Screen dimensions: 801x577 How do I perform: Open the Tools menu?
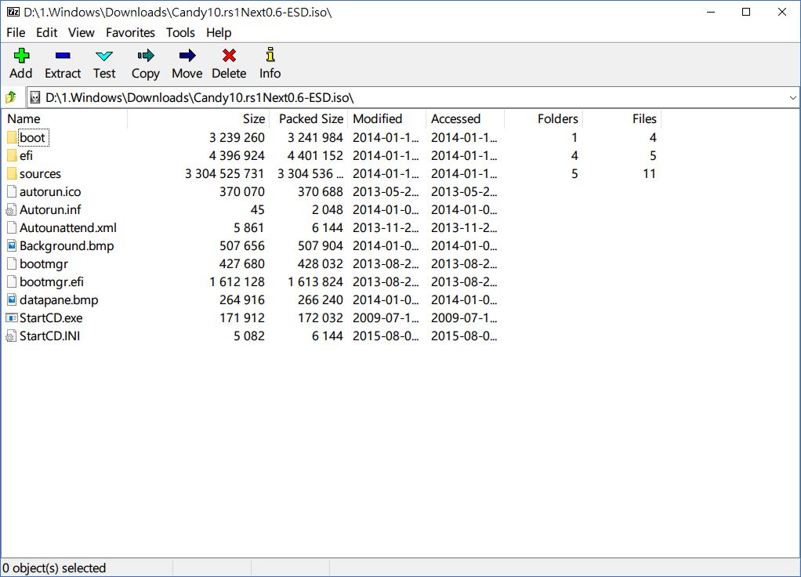[x=180, y=33]
